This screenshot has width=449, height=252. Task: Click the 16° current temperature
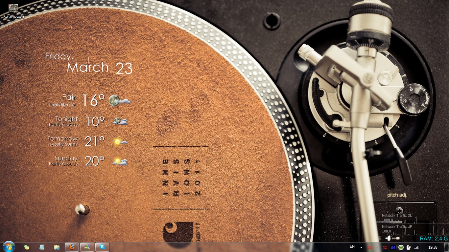coord(93,100)
